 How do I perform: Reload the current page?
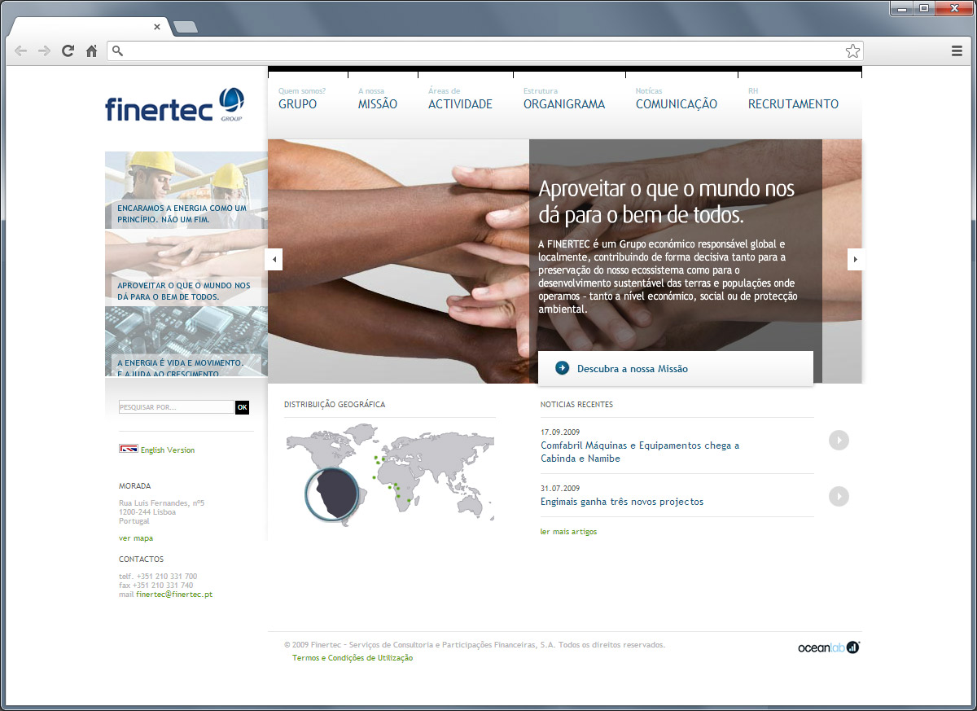(x=68, y=50)
